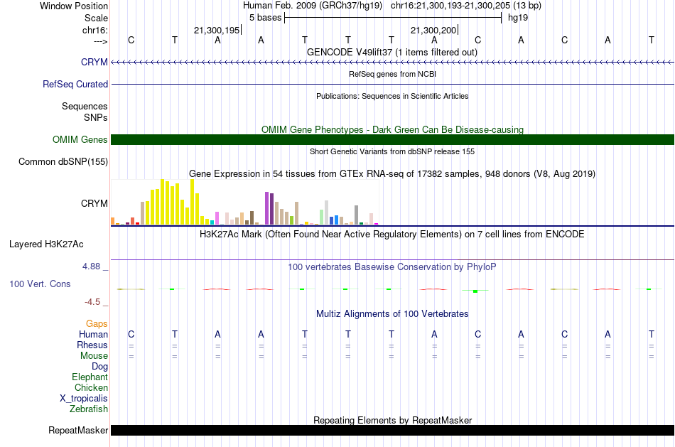Select the Layered H3K27Ac track label
The image size is (675, 447).
coord(46,244)
